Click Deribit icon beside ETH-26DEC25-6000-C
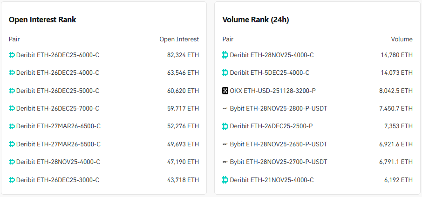The image size is (422, 197). click(x=12, y=55)
